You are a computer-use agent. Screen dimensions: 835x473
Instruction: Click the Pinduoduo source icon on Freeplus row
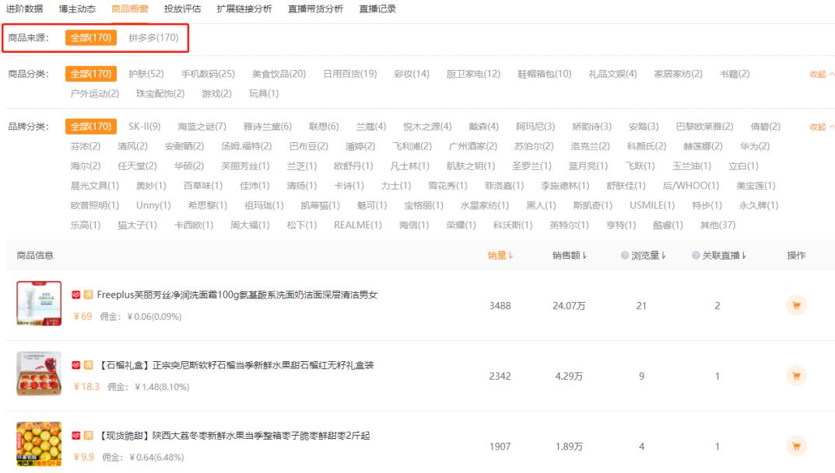(76, 294)
